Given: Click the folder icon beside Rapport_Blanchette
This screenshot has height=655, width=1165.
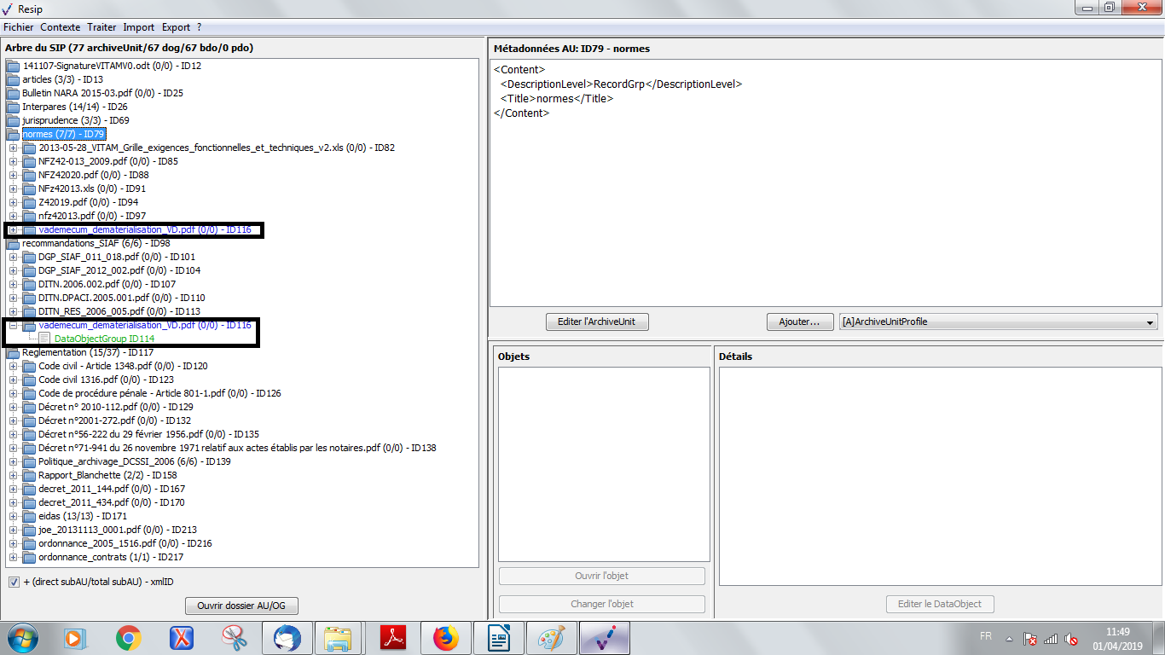Looking at the screenshot, I should [x=29, y=475].
